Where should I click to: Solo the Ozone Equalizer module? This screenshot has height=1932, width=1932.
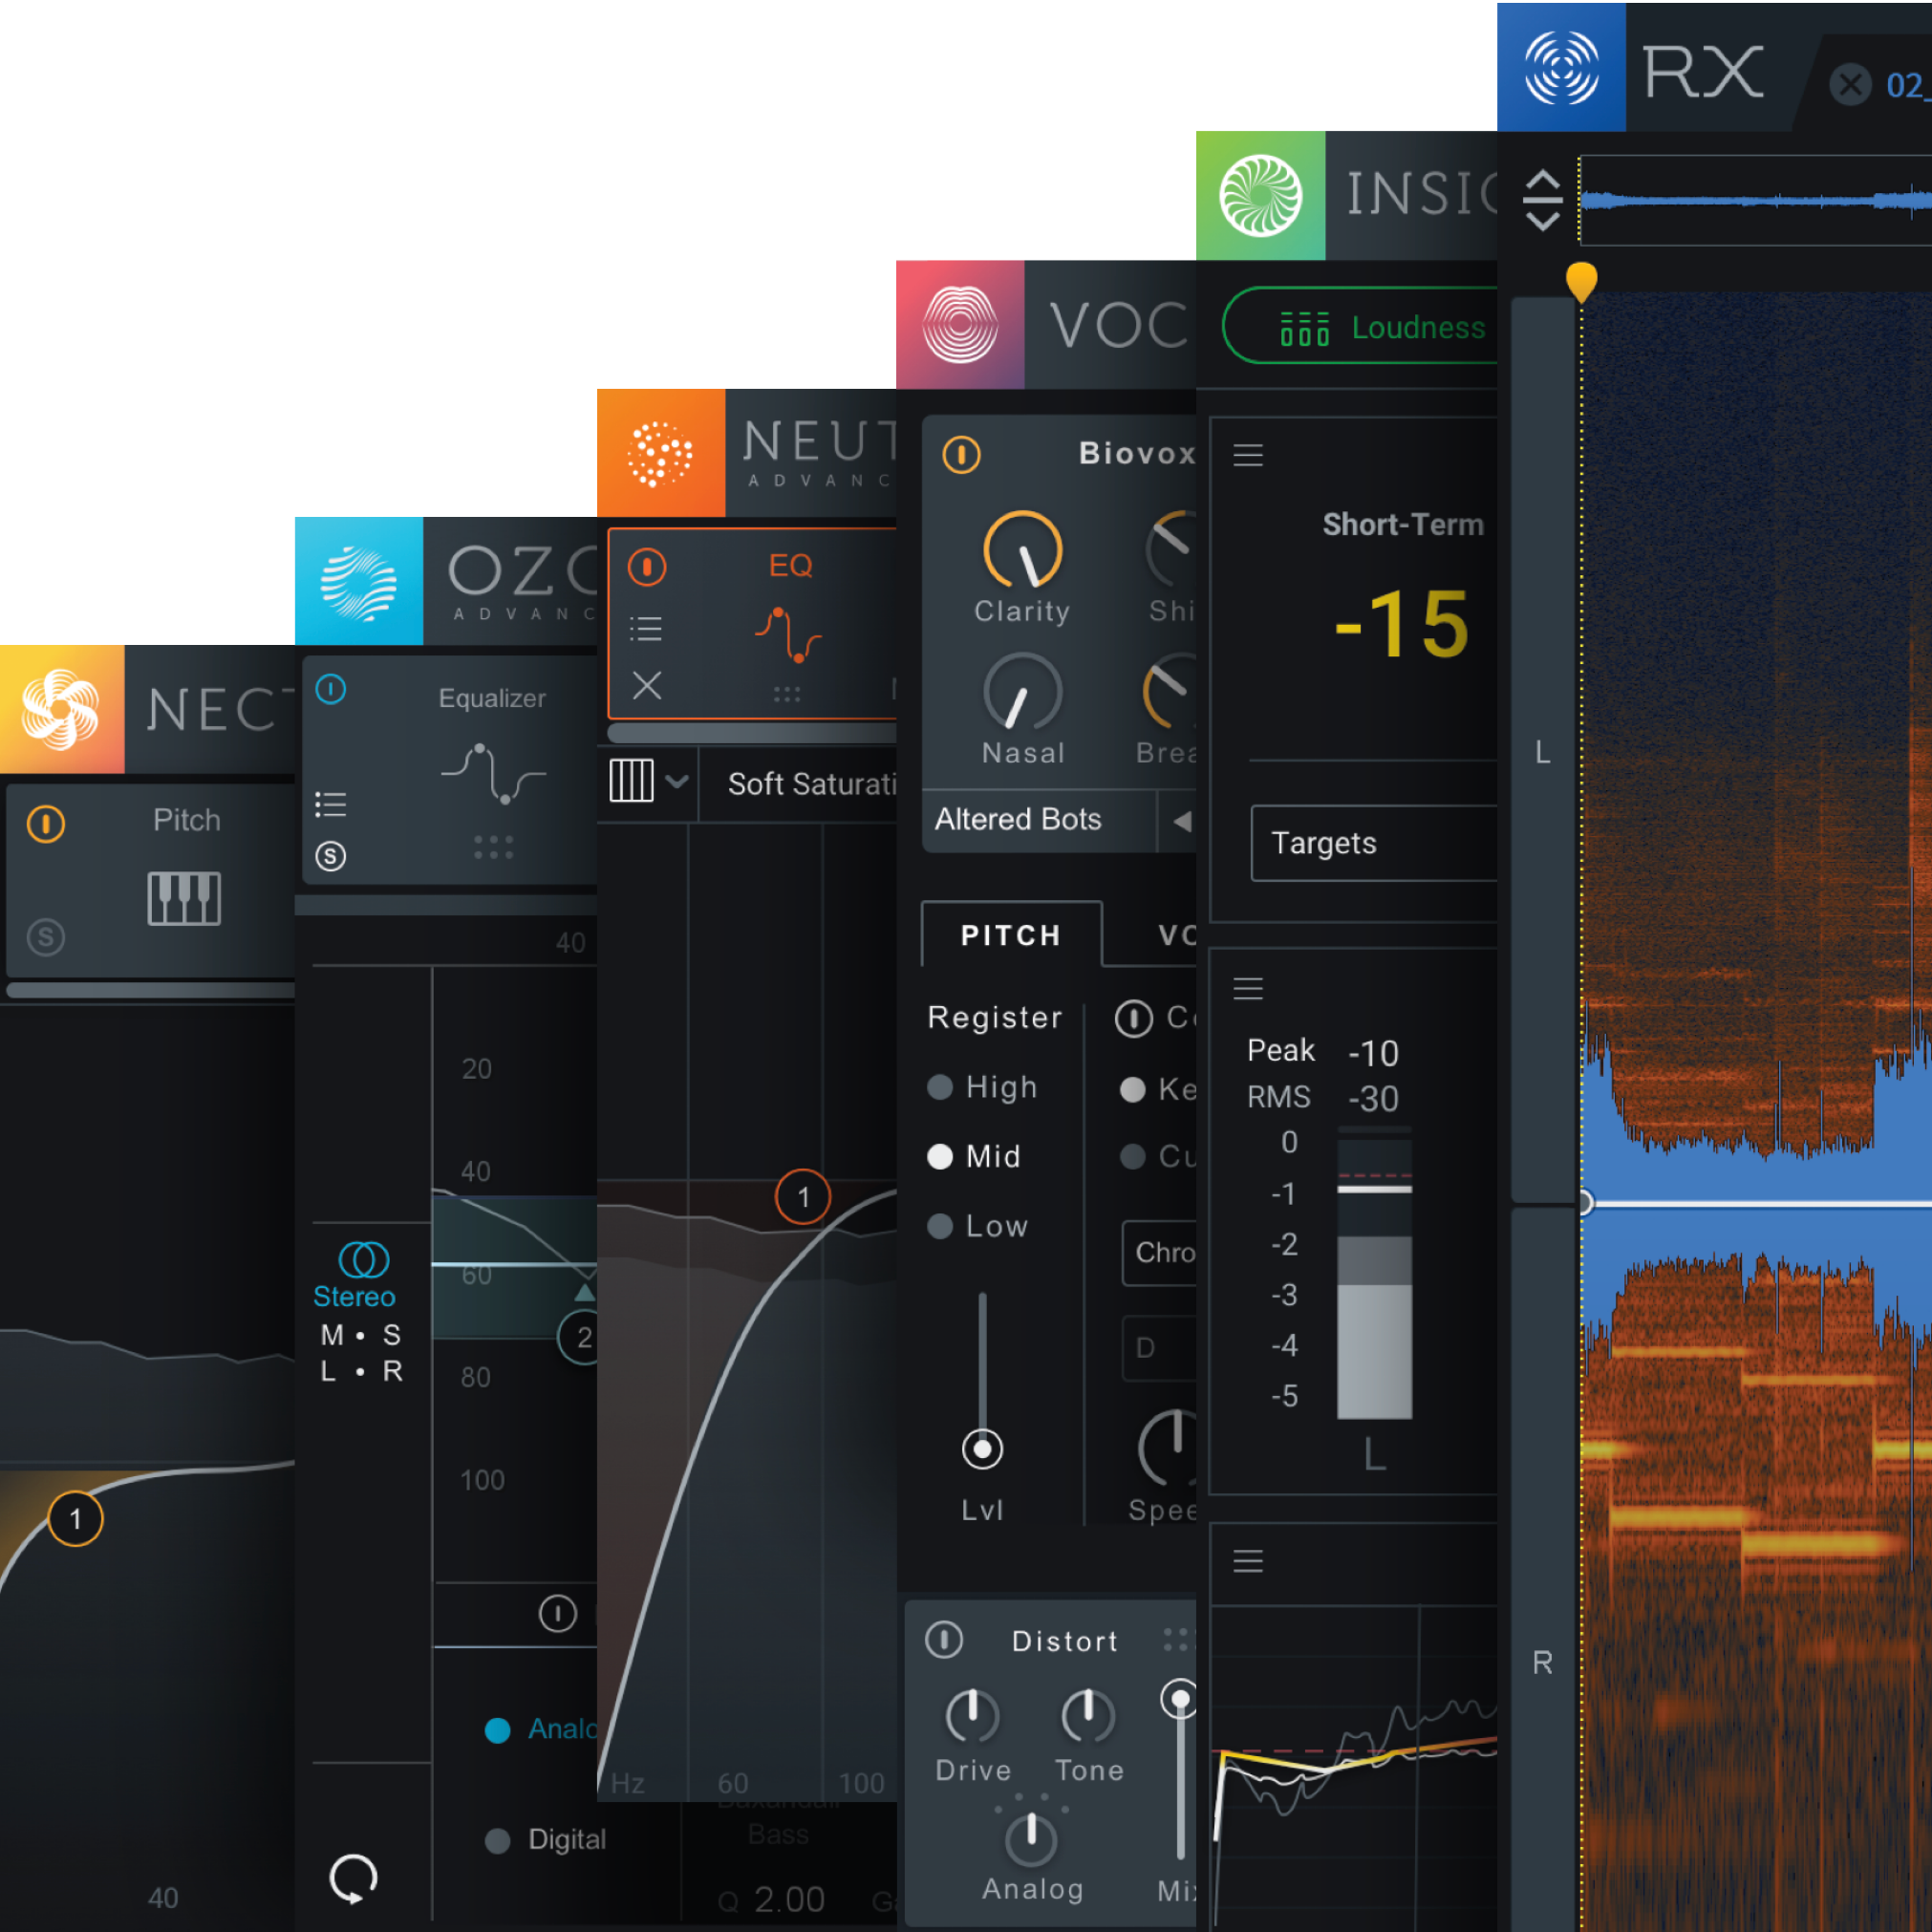330,856
